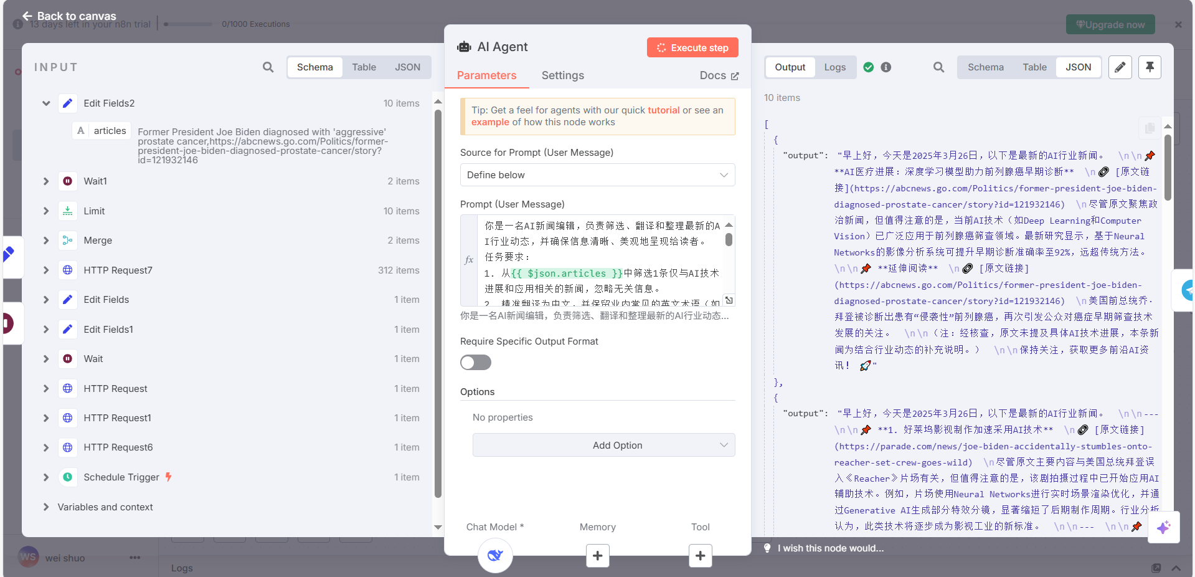Click the Merge node icon
The height and width of the screenshot is (577, 1195).
click(x=68, y=241)
